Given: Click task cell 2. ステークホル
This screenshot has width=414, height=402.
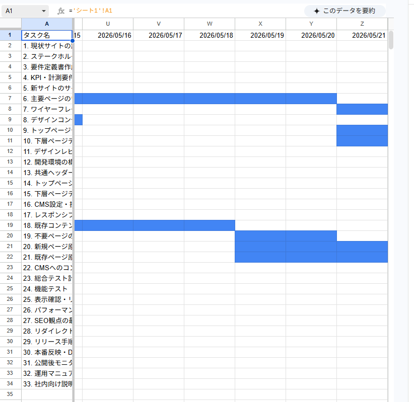Looking at the screenshot, I should tap(47, 56).
